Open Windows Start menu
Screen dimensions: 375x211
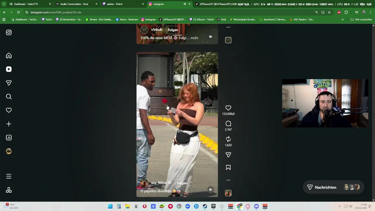point(110,206)
